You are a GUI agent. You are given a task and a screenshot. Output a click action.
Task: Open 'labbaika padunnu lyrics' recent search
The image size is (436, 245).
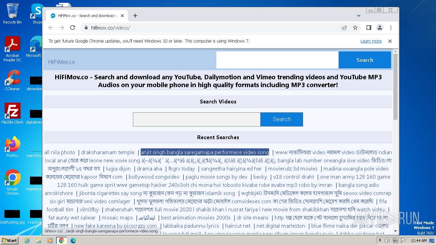click(191, 226)
